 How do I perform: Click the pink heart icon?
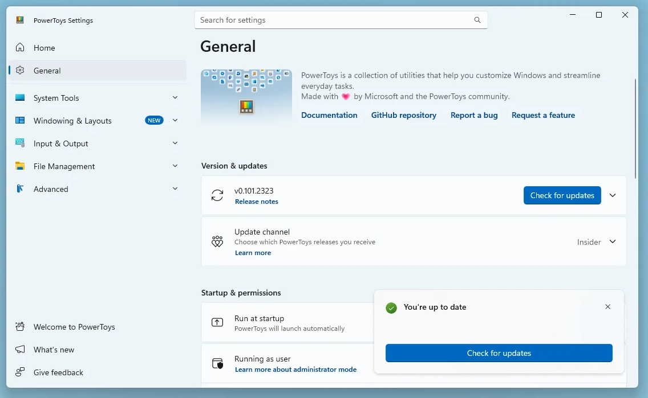tap(346, 96)
